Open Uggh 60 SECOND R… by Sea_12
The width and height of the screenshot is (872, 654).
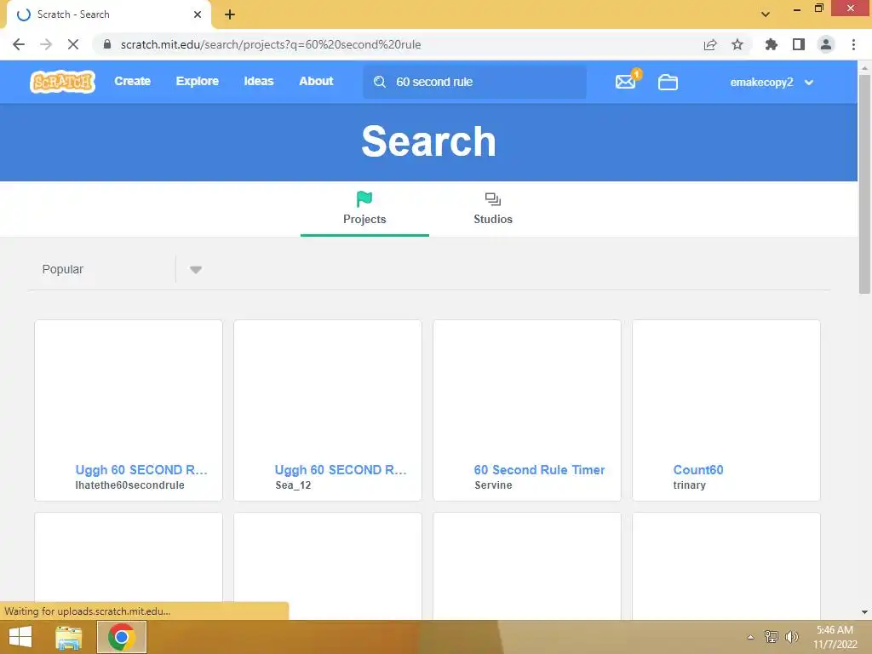tap(341, 470)
